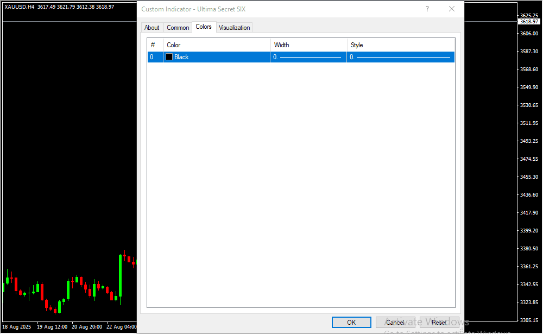Open the Common tab
The image size is (543, 334).
[x=178, y=28]
